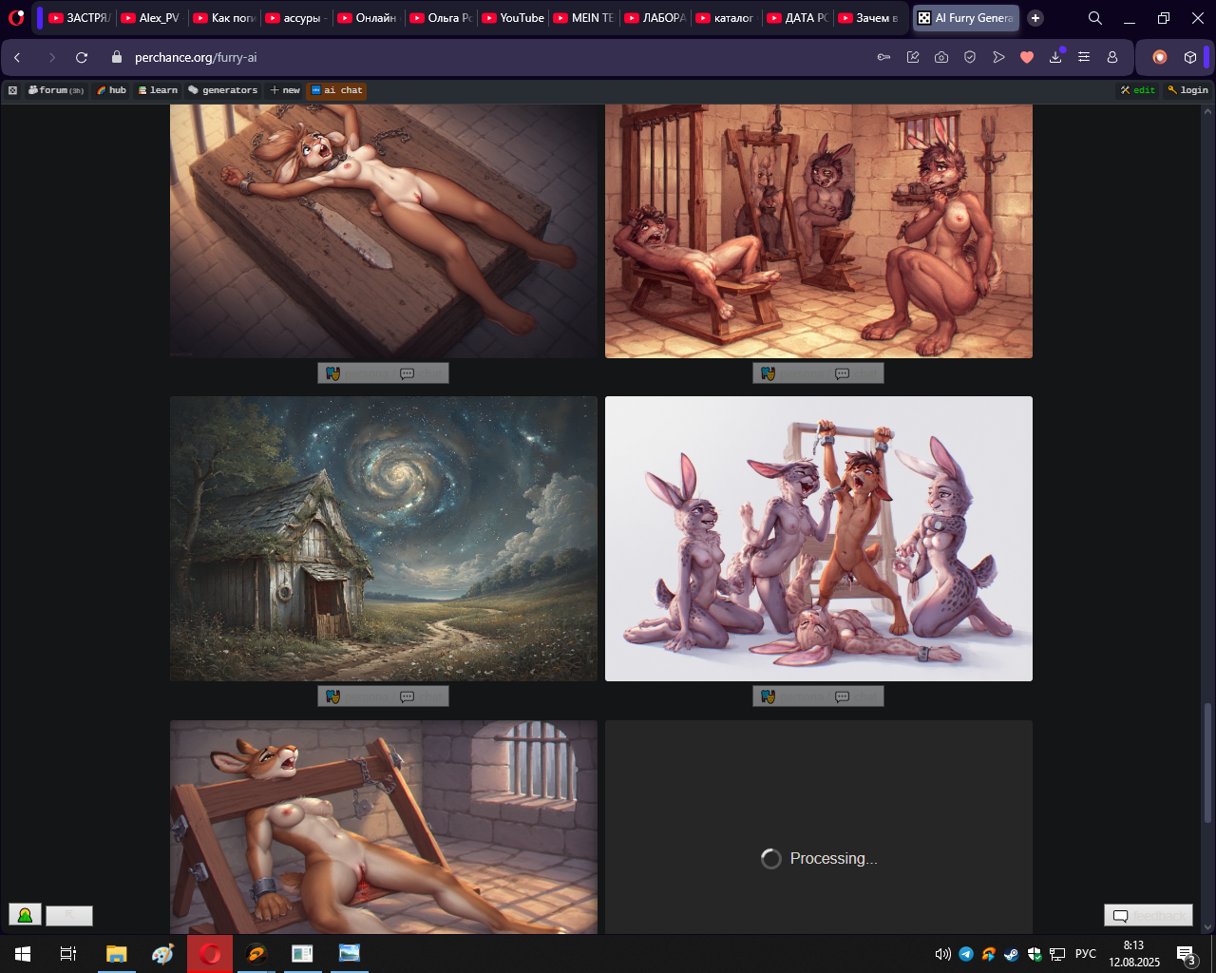
Task: Click the ai chat button
Action: [336, 90]
